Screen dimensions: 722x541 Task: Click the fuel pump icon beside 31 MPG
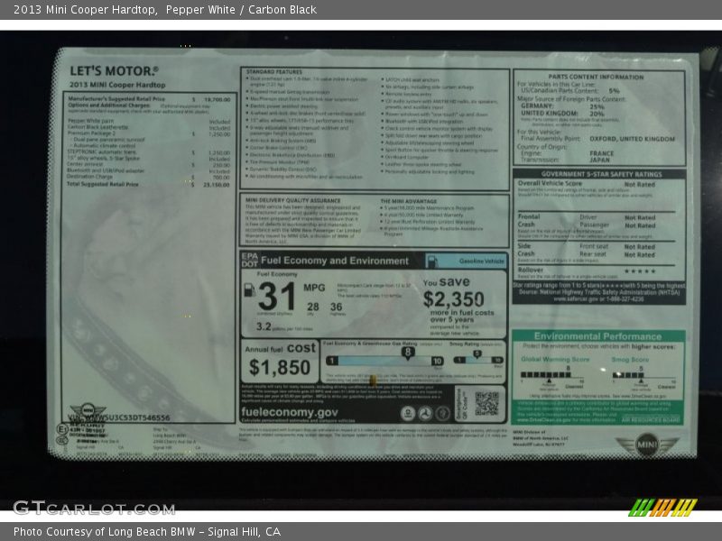[249, 290]
